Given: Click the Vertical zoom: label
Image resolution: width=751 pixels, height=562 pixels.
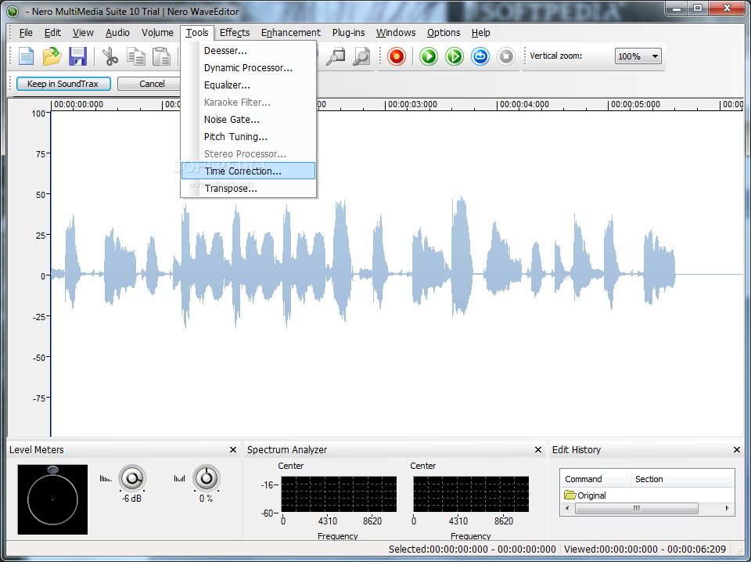Looking at the screenshot, I should (556, 56).
